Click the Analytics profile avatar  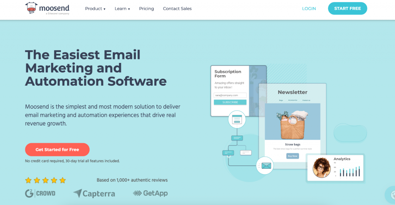point(321,168)
